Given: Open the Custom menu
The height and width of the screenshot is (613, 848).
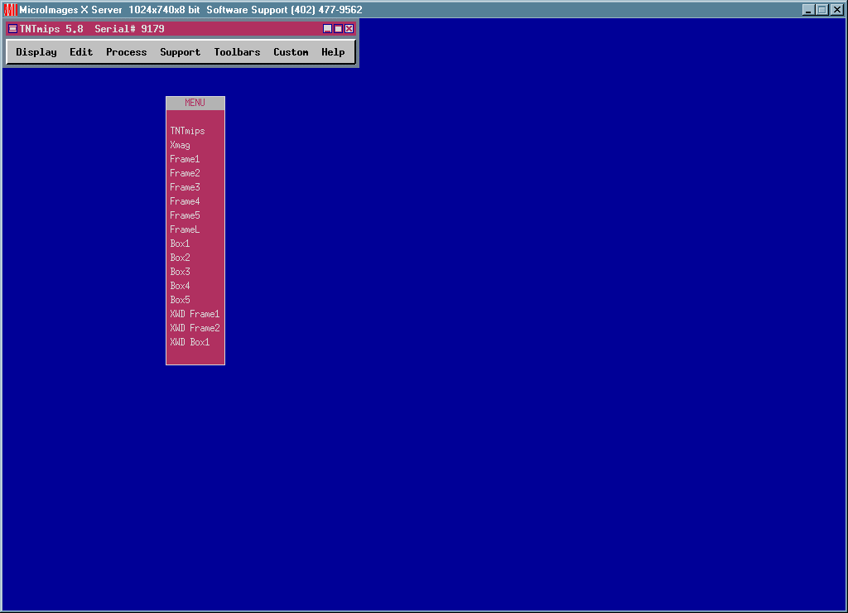Looking at the screenshot, I should pos(291,52).
